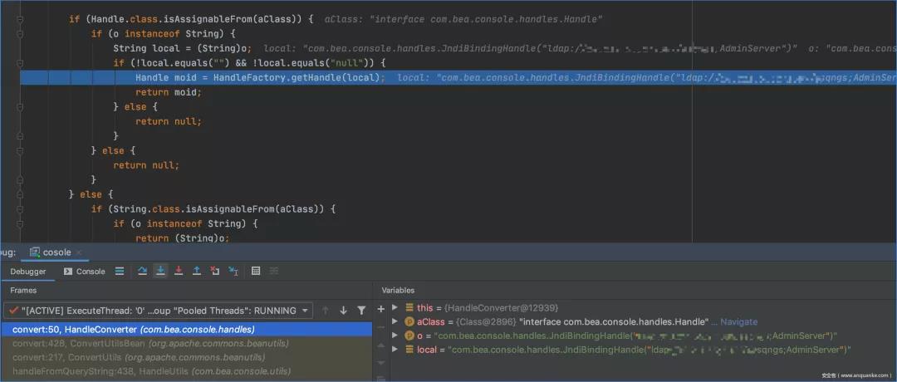Open the Evaluate Expression calculator icon

[x=256, y=271]
